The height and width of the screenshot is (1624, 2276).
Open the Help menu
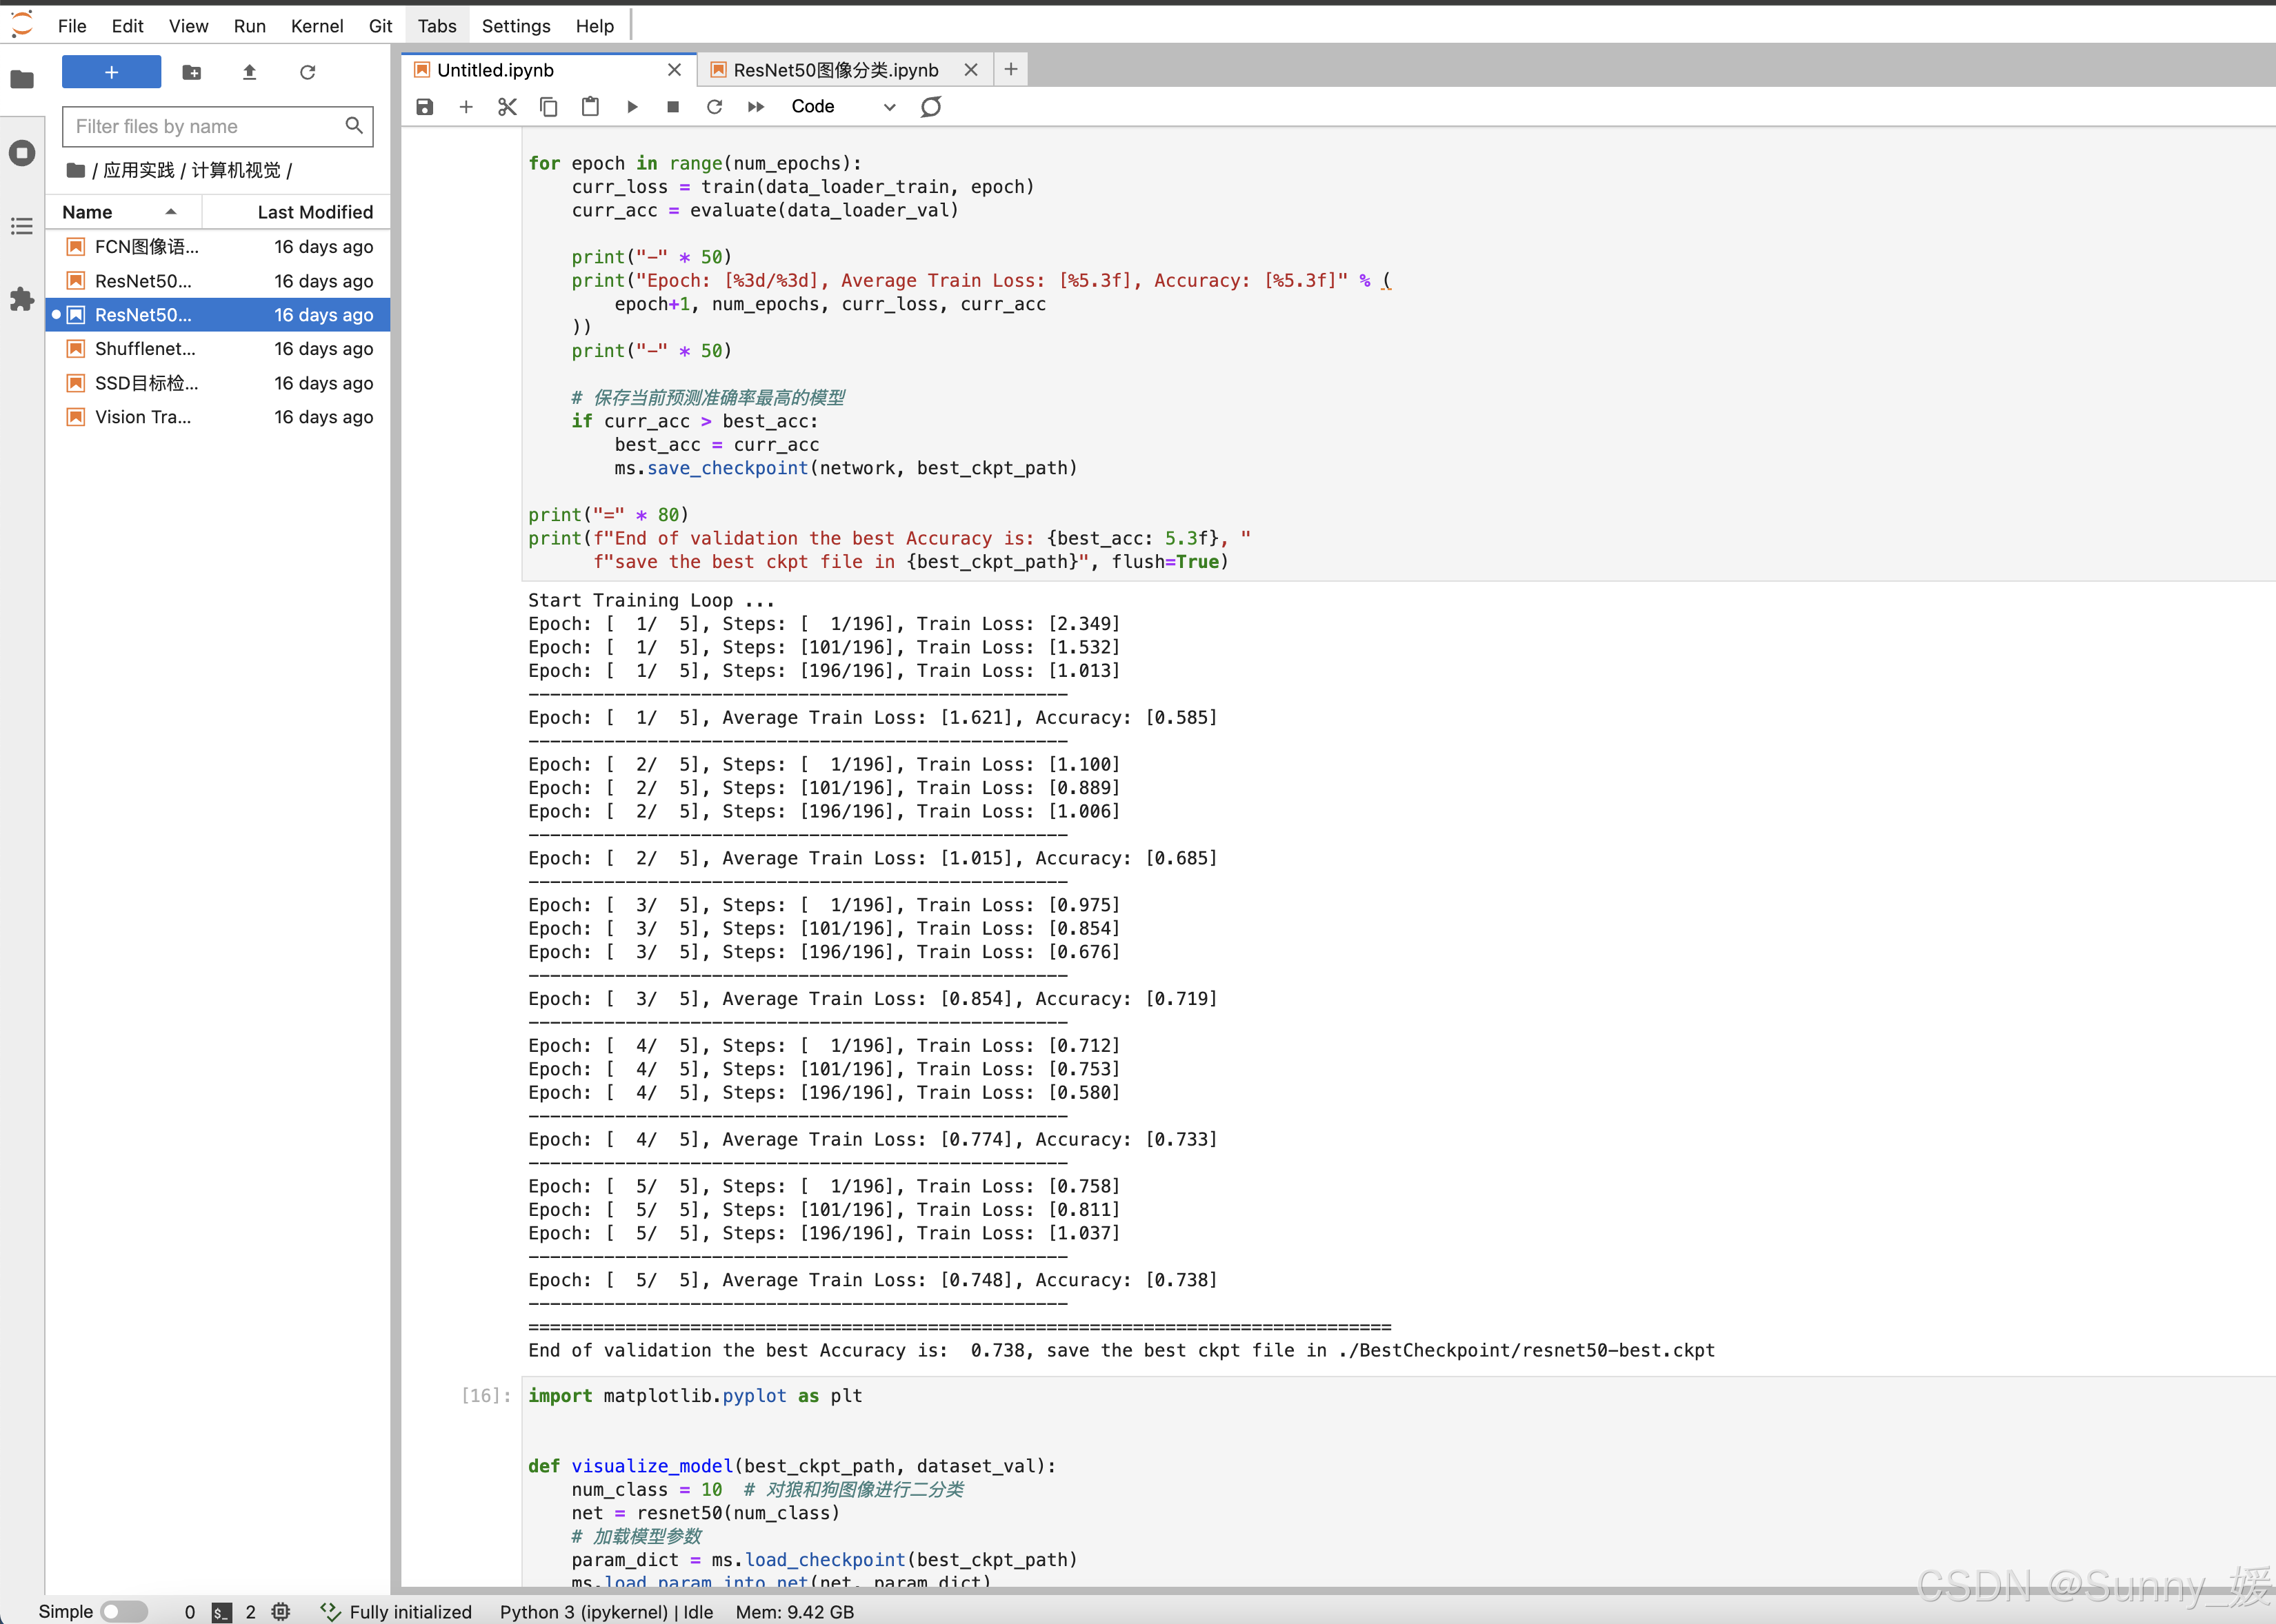pyautogui.click(x=595, y=26)
